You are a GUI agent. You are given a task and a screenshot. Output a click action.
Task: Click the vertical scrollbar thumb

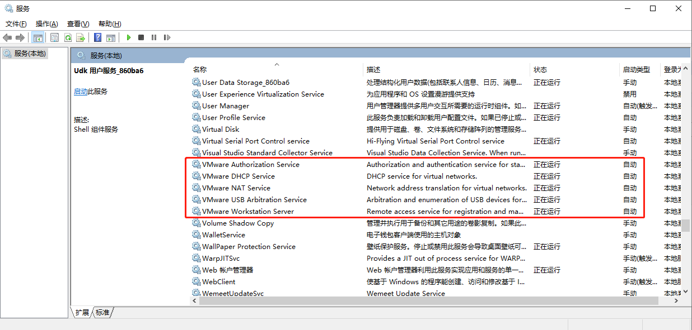pos(686,226)
